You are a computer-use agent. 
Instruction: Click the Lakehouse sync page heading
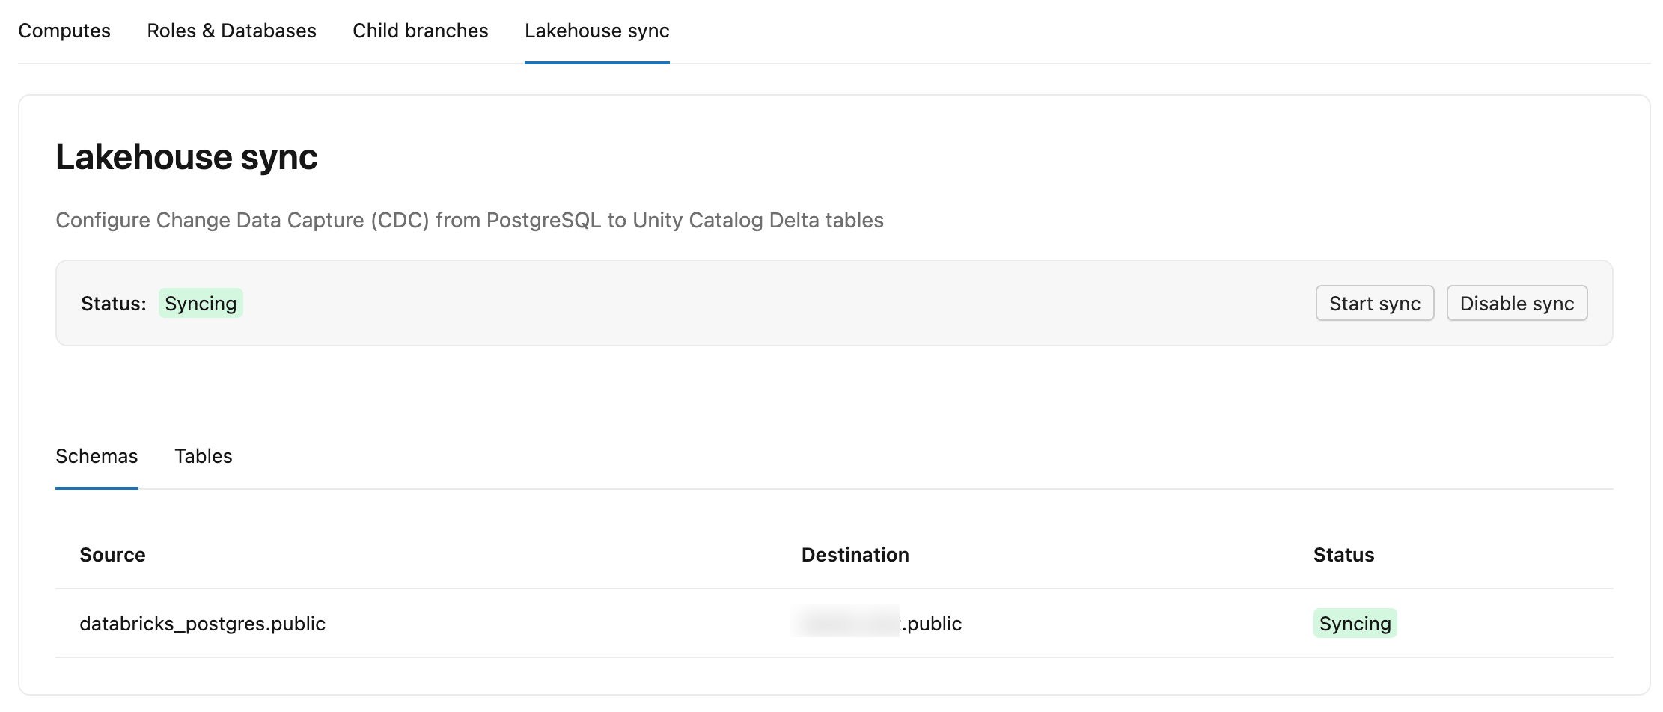(x=186, y=157)
